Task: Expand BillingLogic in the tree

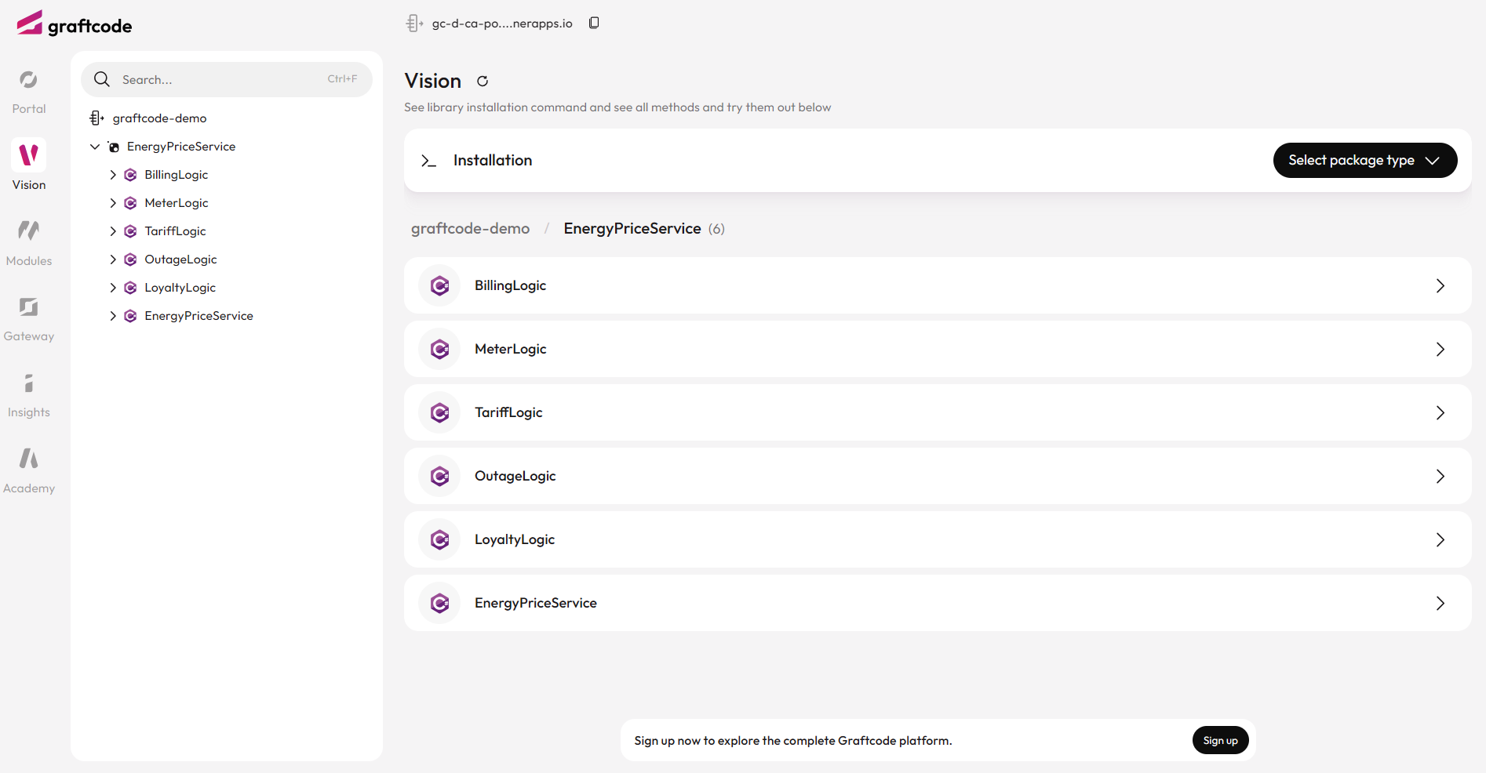Action: coord(113,175)
